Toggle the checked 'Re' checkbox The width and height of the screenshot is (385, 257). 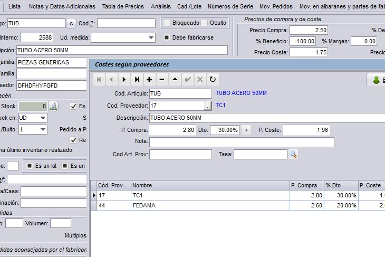point(73,140)
